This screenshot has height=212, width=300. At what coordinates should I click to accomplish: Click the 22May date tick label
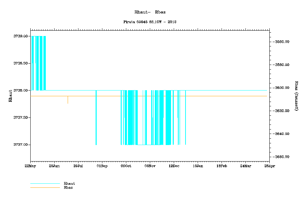30,166
